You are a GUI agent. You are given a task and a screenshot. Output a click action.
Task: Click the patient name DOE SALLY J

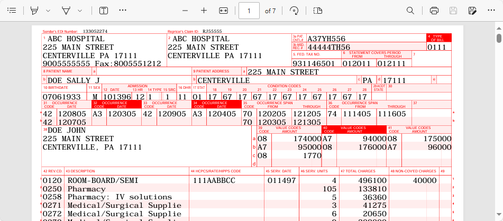(x=74, y=80)
